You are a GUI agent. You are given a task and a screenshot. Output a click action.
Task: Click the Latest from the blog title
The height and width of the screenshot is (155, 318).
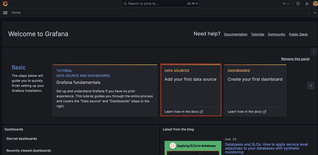point(178,130)
